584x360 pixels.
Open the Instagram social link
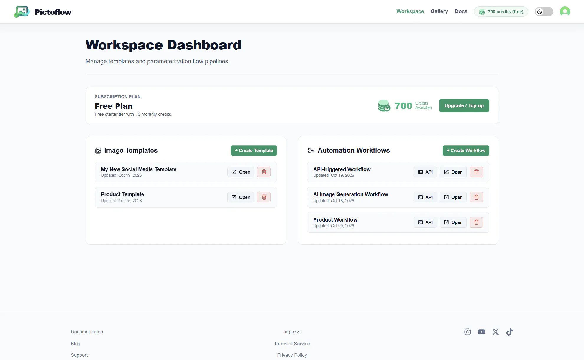click(x=467, y=332)
